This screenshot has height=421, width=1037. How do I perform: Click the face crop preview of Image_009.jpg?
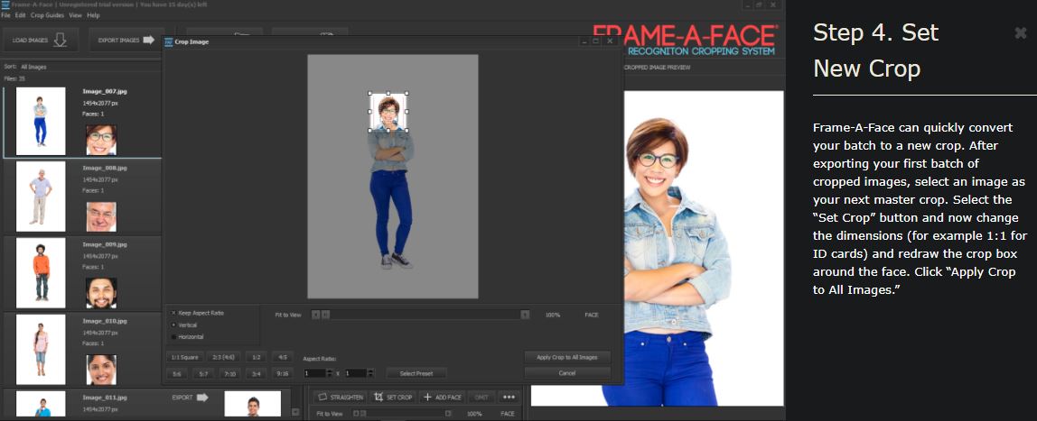pyautogui.click(x=101, y=293)
